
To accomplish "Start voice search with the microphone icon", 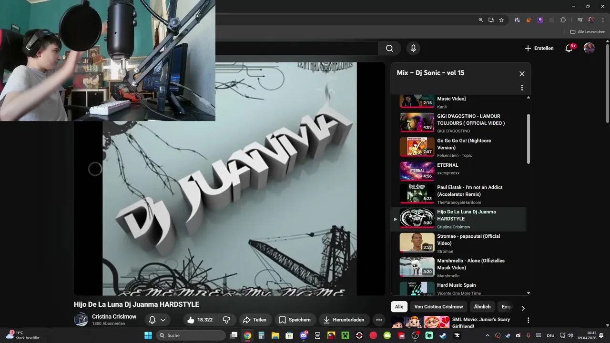I will coord(413,48).
